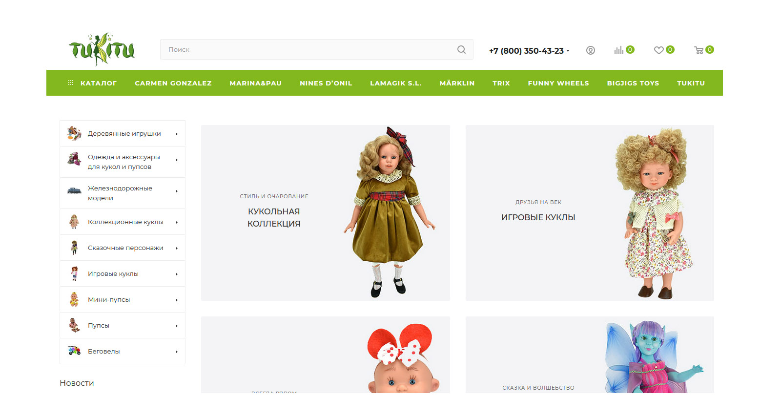Screen dimensions: 781x418
Task: Expand the Сказочные персонажи submenu arrow
Action: 177,248
